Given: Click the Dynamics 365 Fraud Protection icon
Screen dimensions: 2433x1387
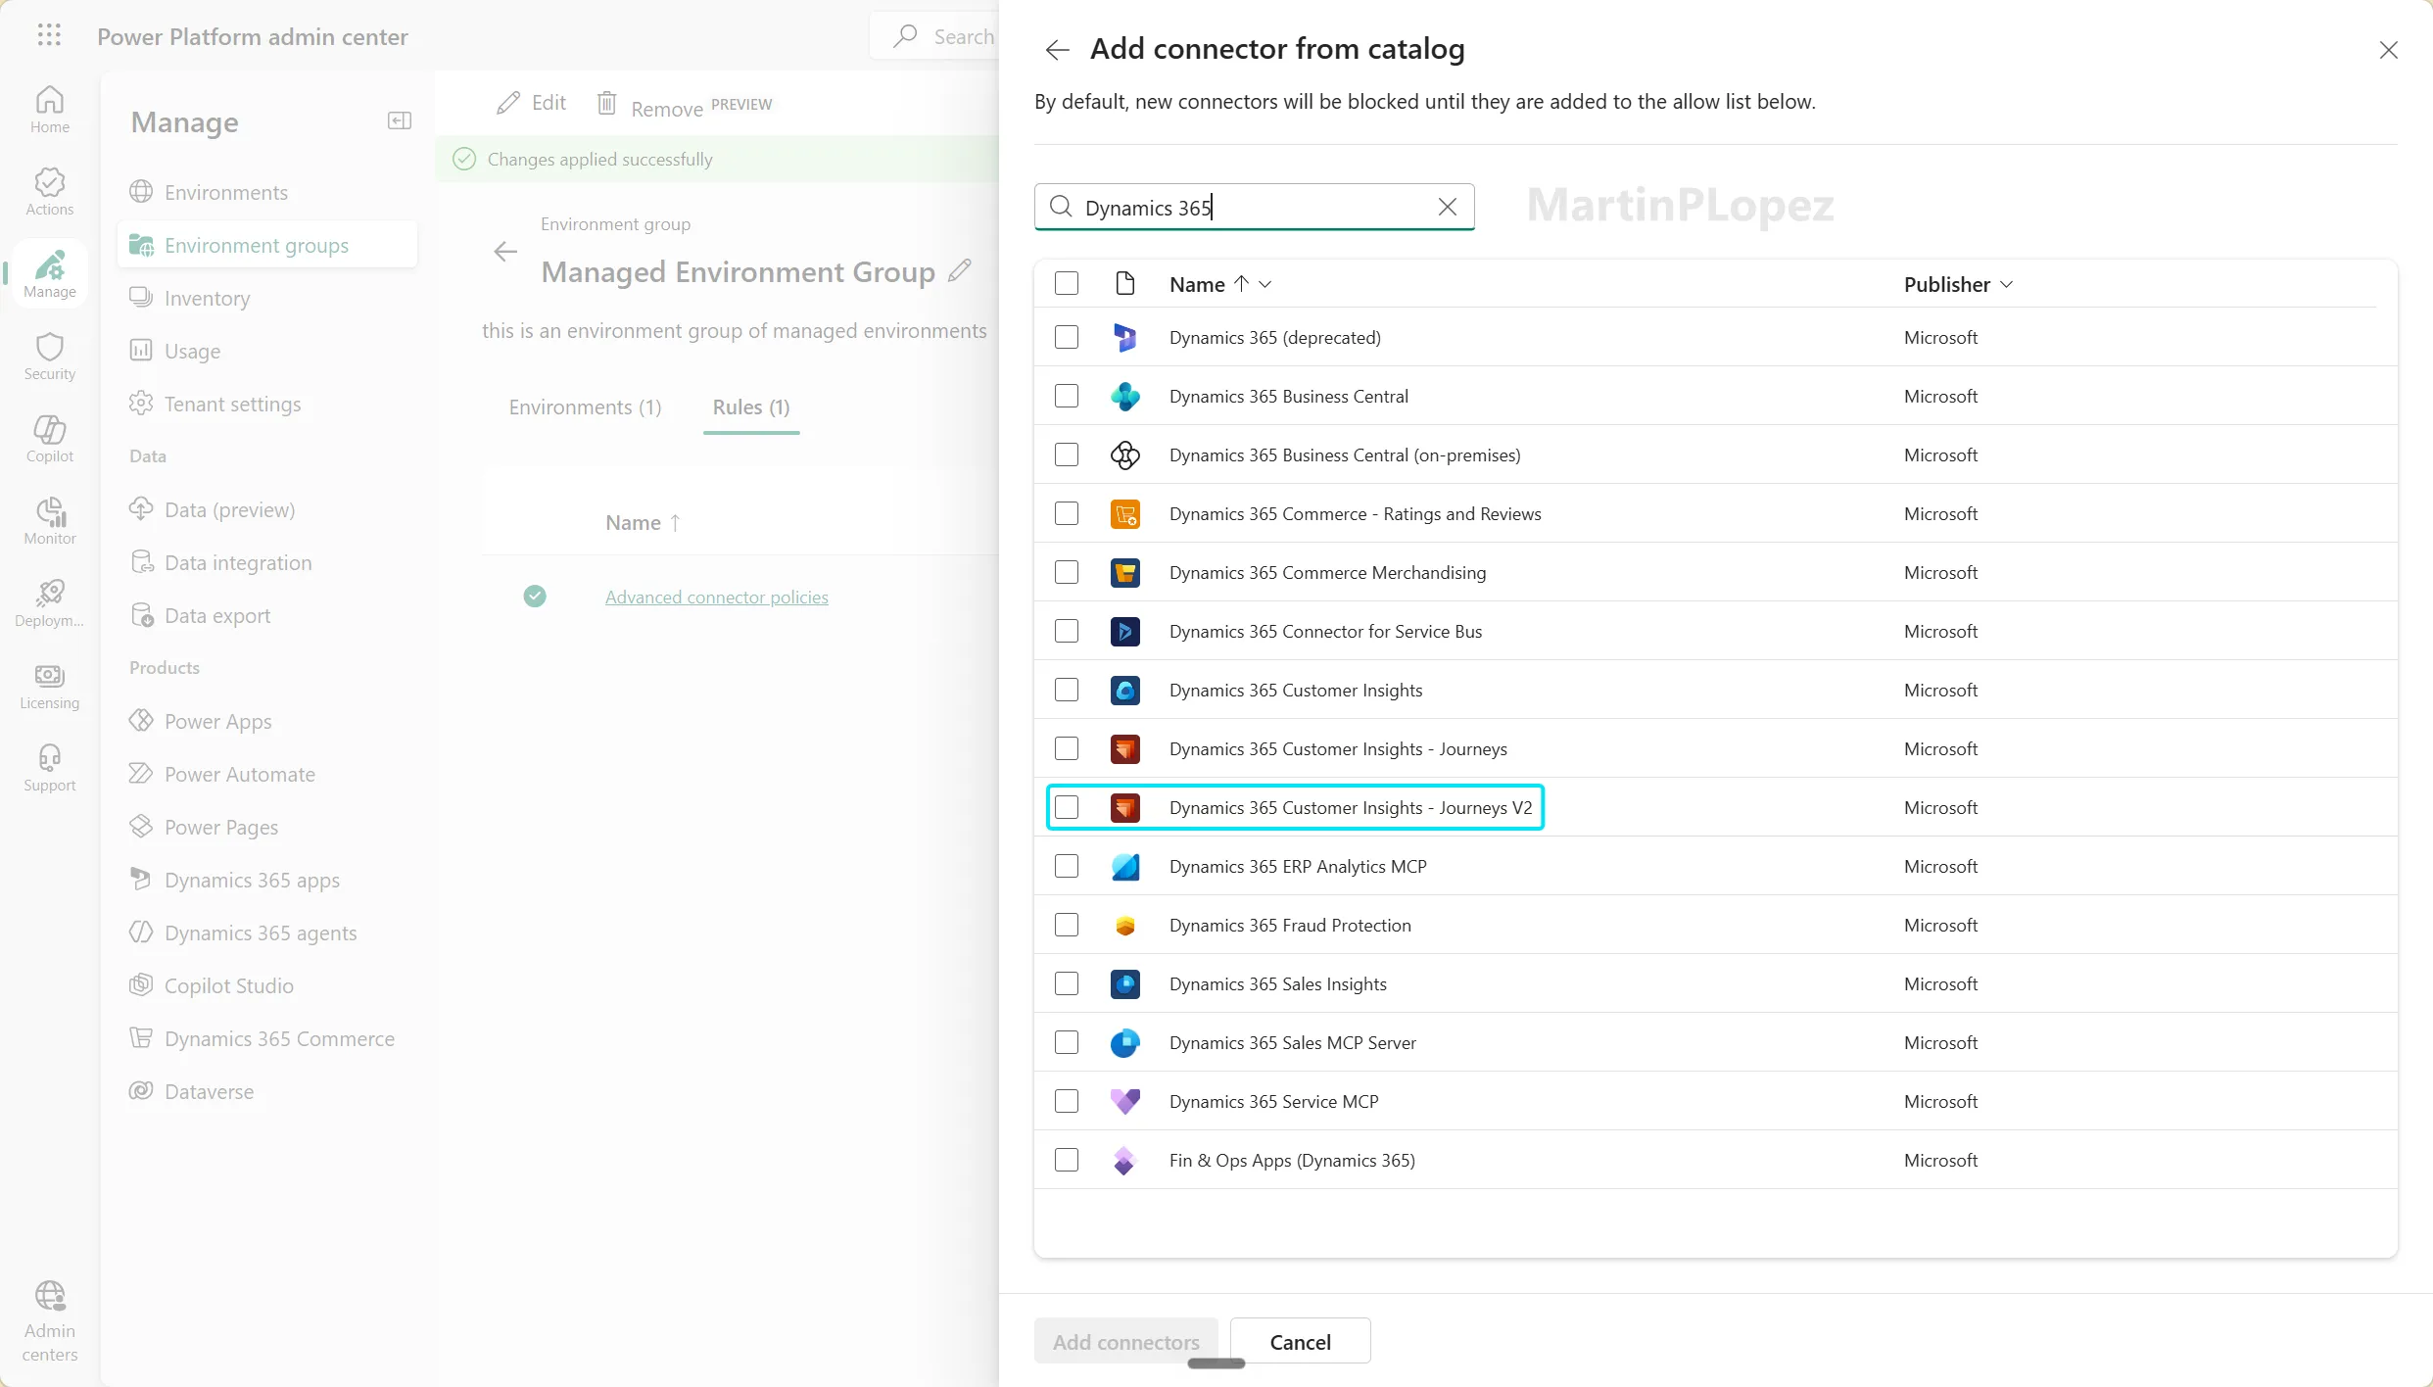Looking at the screenshot, I should [1124, 925].
